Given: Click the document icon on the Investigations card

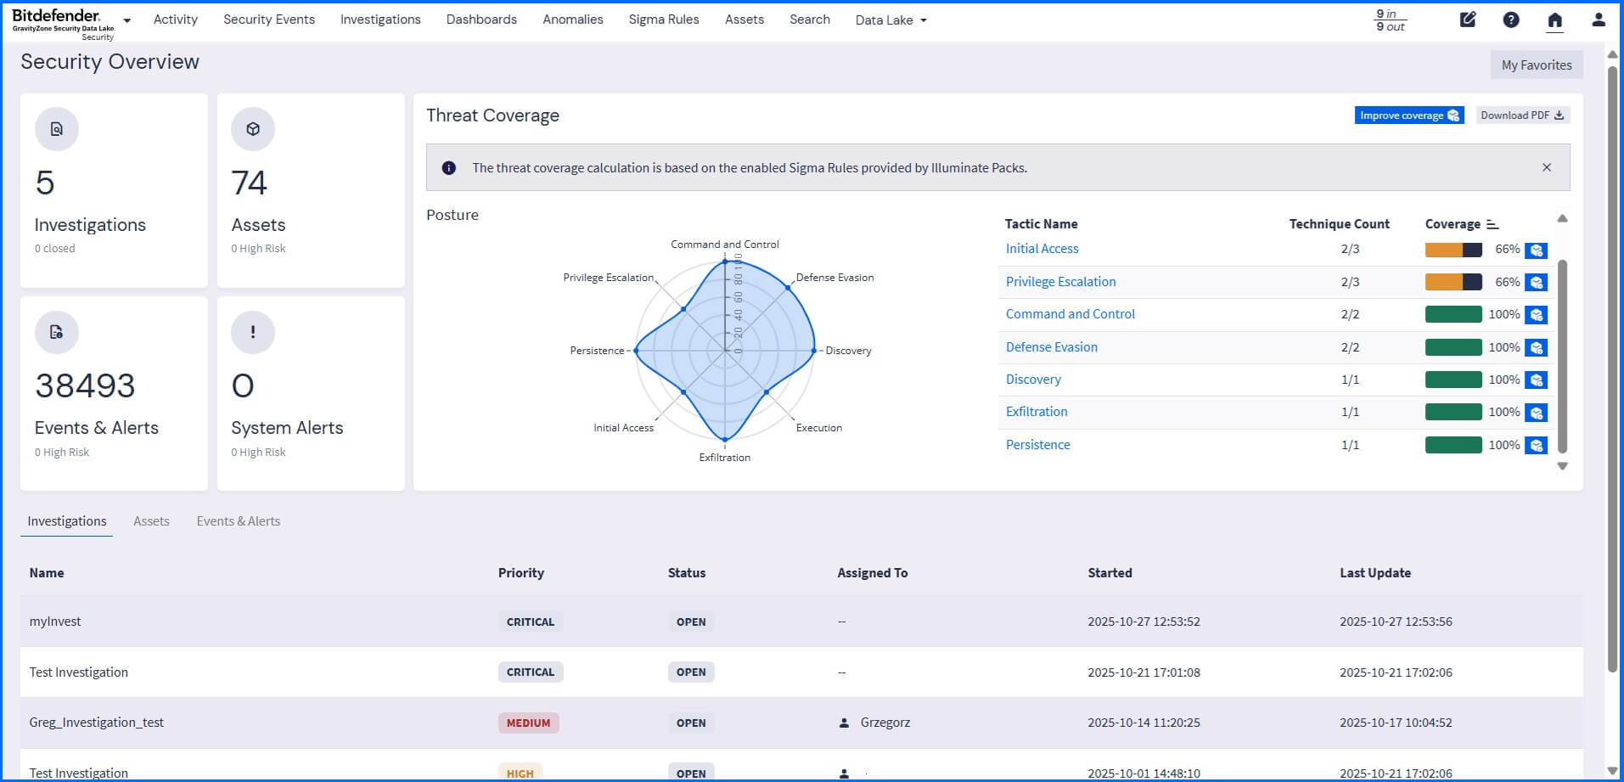Looking at the screenshot, I should coord(56,129).
